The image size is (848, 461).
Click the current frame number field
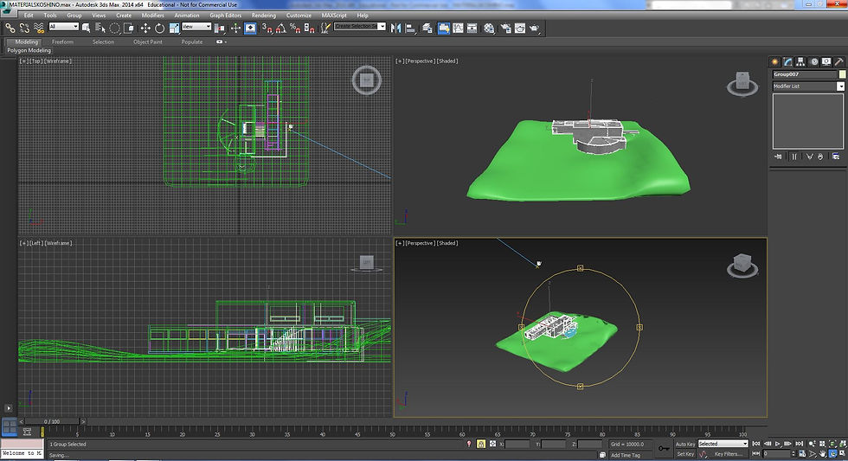[x=777, y=454]
